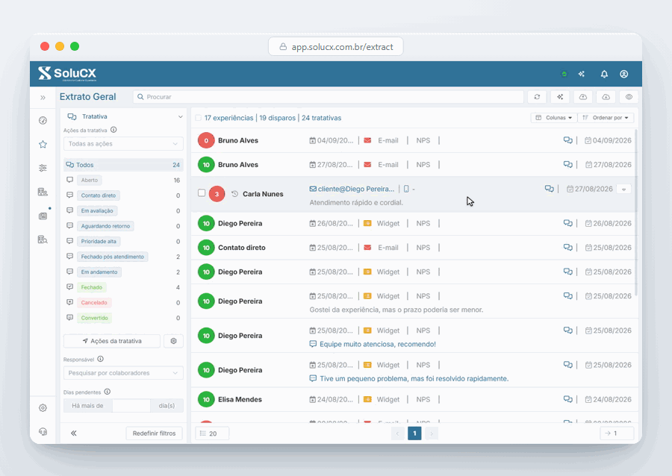Expand the left navigation sidebar
The height and width of the screenshot is (476, 672).
coord(43,98)
